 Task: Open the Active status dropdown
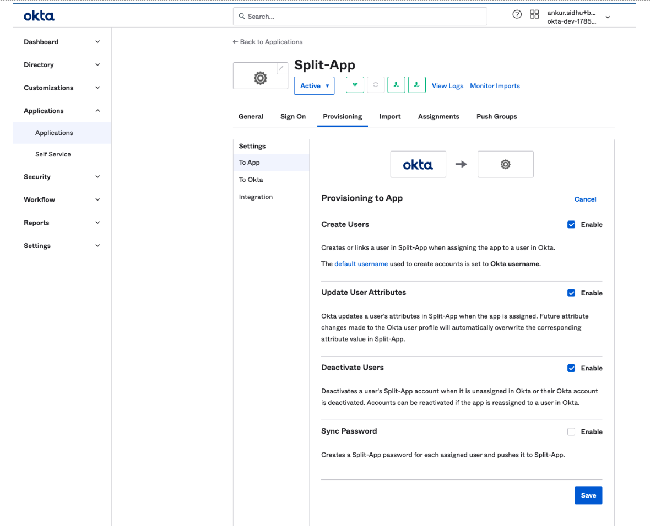point(314,86)
